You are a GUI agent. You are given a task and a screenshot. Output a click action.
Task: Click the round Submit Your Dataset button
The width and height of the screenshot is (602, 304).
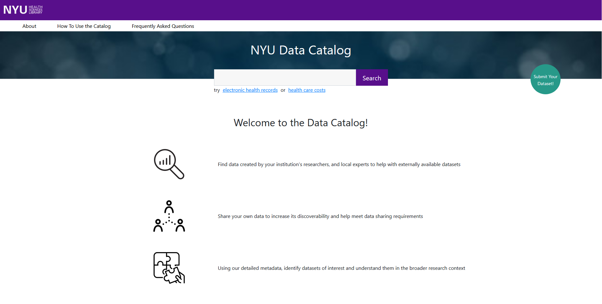point(545,79)
